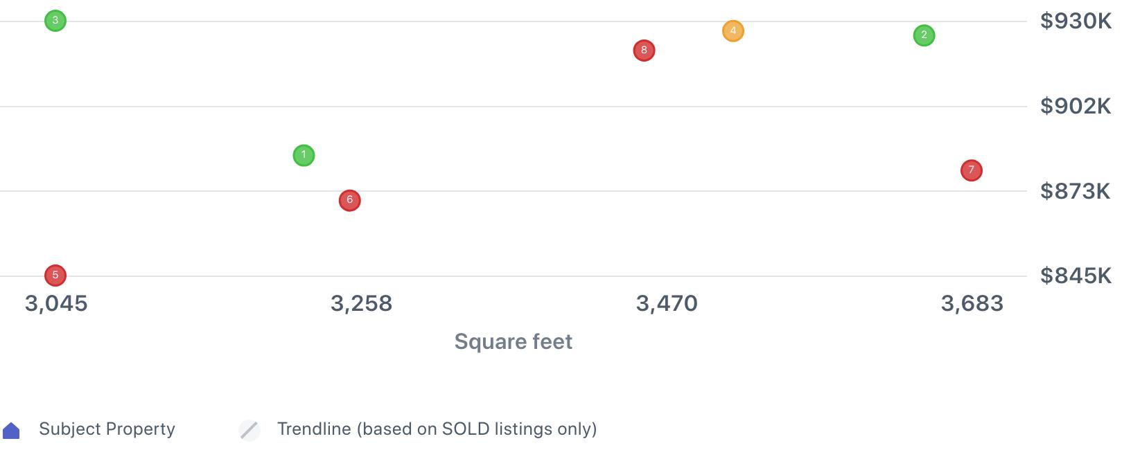
Task: Click the $845K price axis label
Action: (x=1076, y=276)
